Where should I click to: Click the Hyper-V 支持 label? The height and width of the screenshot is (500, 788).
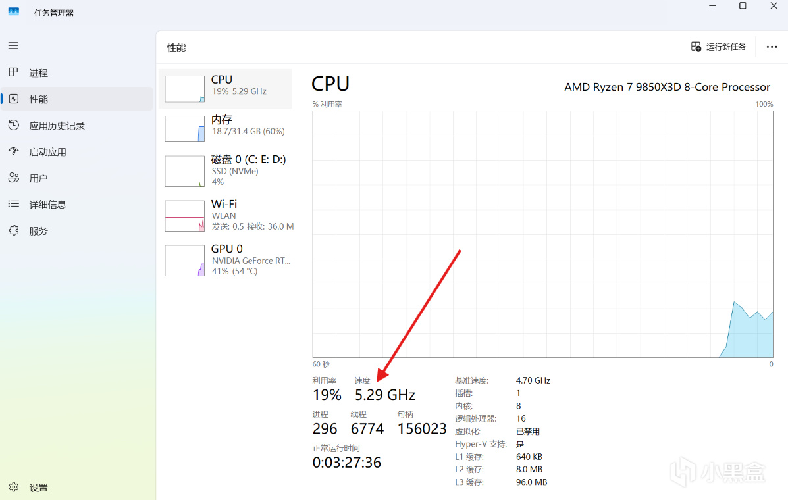point(481,444)
